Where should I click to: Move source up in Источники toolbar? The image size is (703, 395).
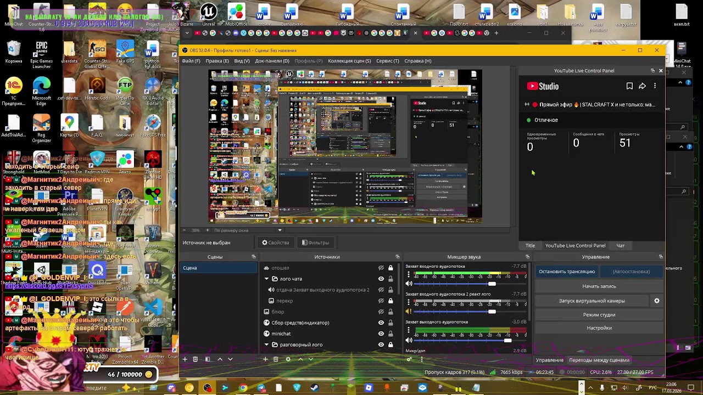pyautogui.click(x=300, y=359)
